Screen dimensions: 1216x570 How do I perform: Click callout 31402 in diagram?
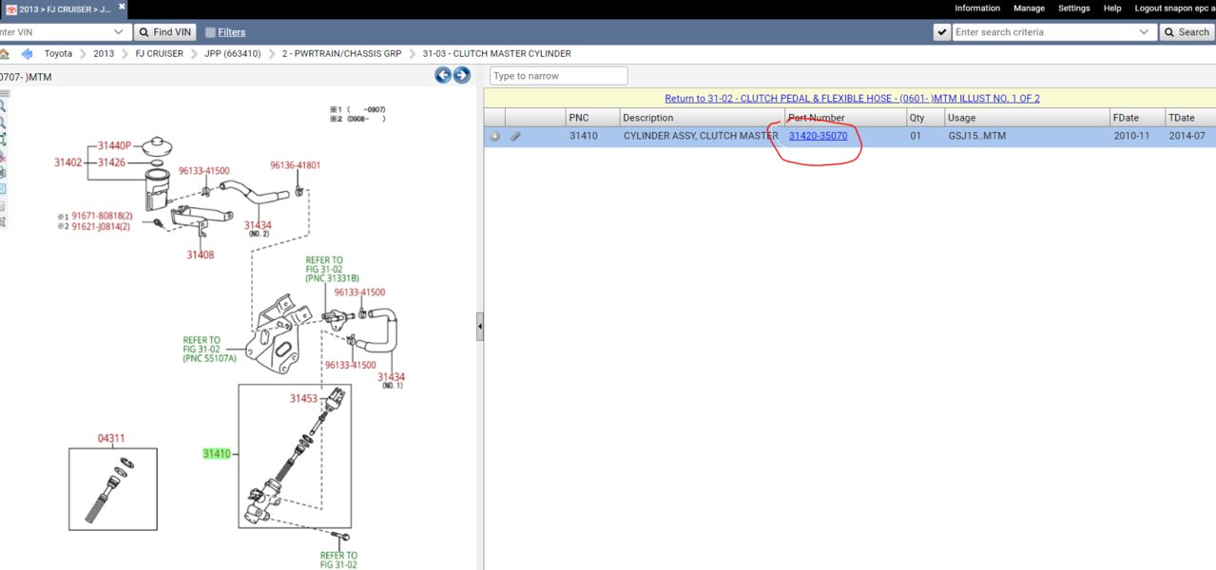pos(68,163)
